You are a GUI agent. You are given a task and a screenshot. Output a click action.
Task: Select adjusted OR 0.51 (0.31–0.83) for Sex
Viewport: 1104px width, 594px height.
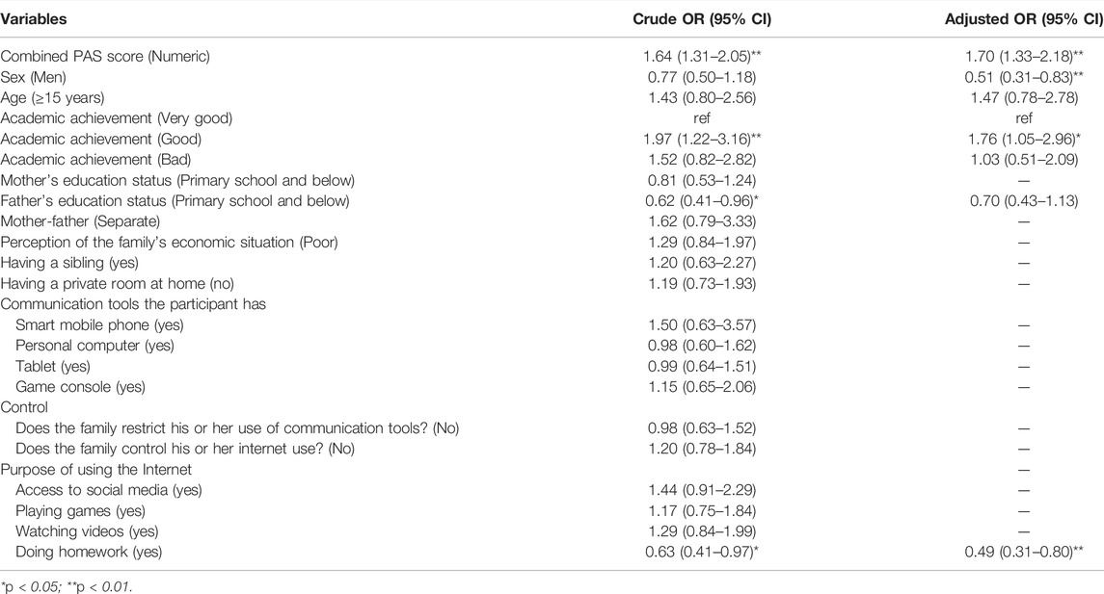pos(1024,77)
